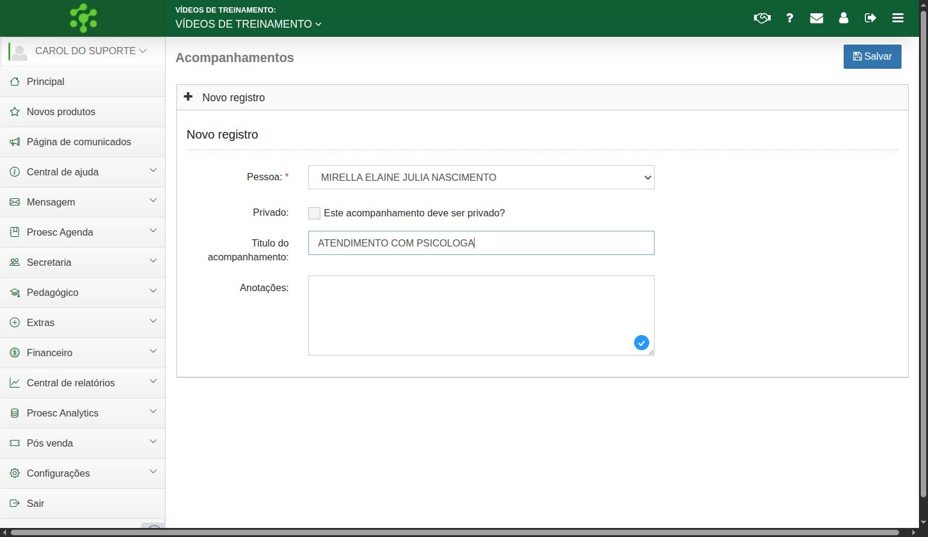Open the Pedagógico menu item
Viewport: 928px width, 537px height.
(x=83, y=292)
